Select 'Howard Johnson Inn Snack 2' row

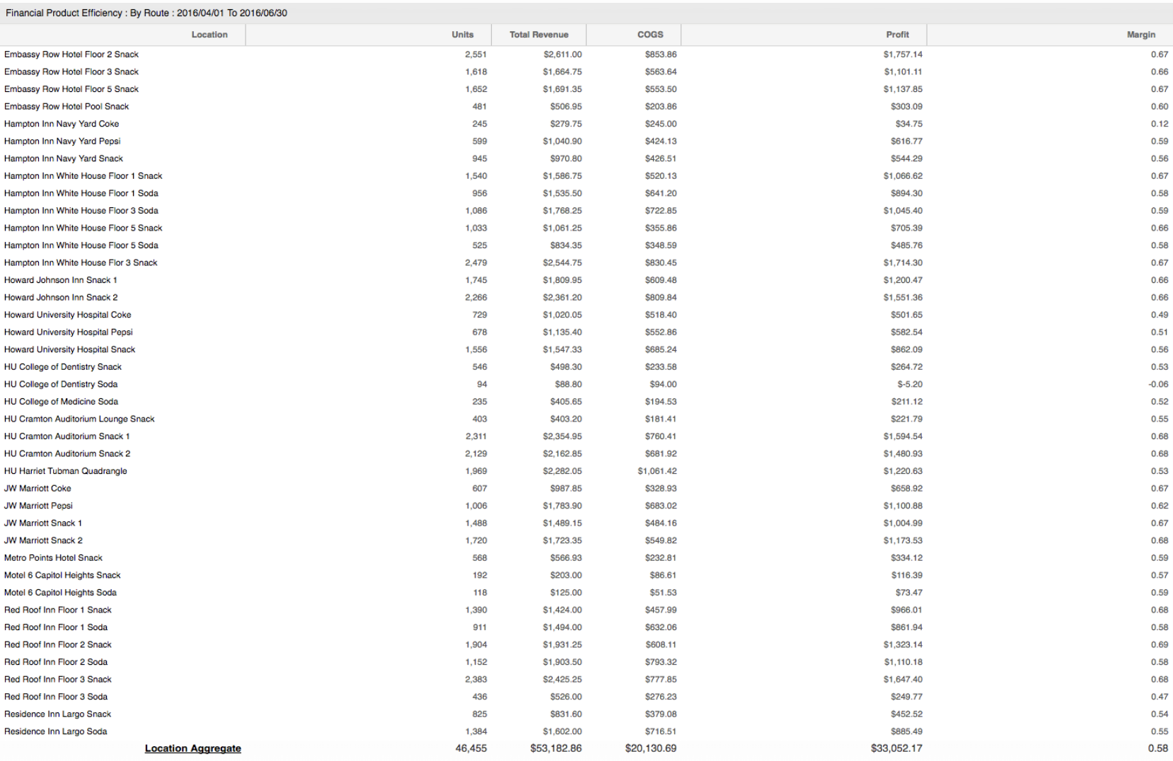pyautogui.click(x=586, y=297)
